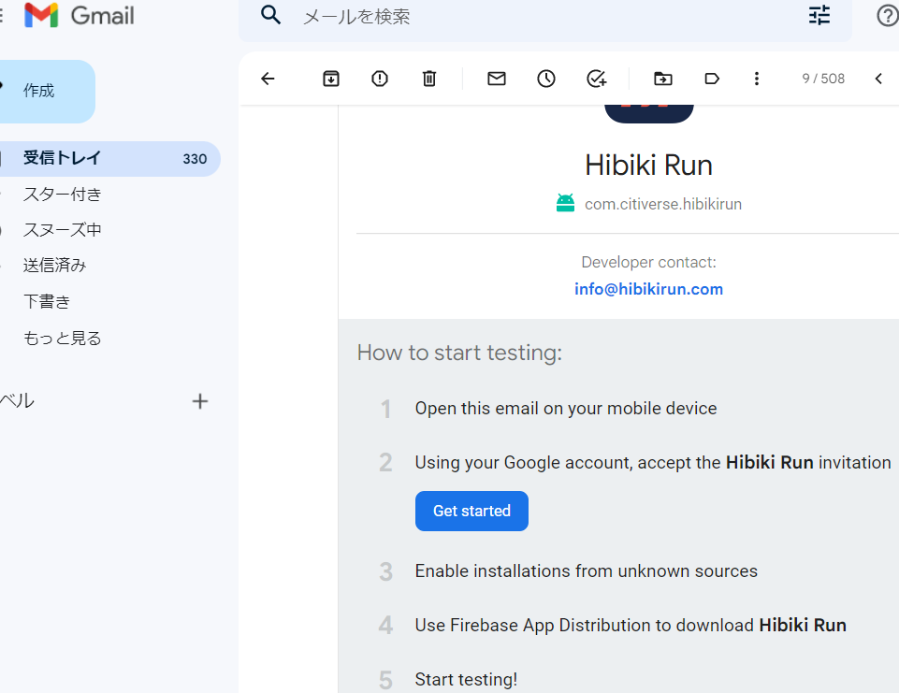This screenshot has height=693, width=899.
Task: Apply a label to this email
Action: point(712,79)
